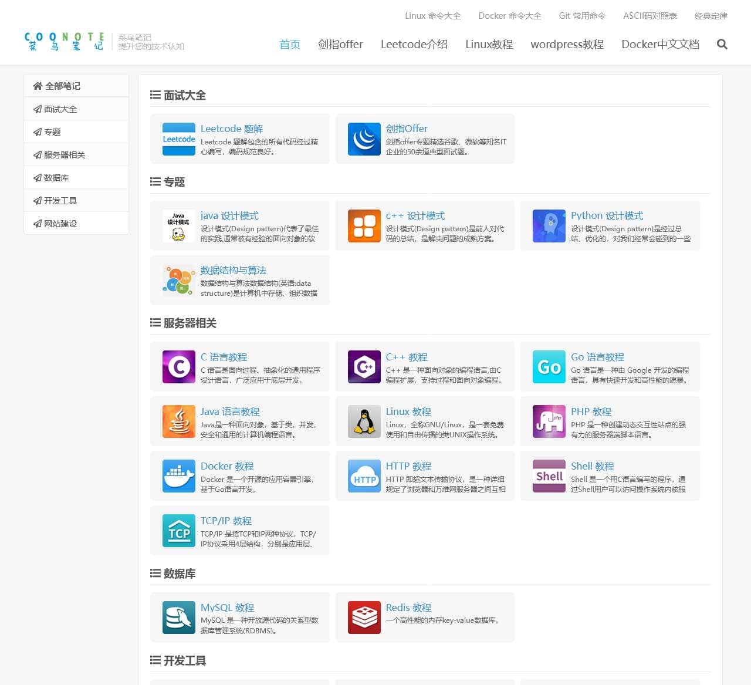This screenshot has height=685, width=751.
Task: Click the Redis 教程 card title
Action: coord(408,608)
